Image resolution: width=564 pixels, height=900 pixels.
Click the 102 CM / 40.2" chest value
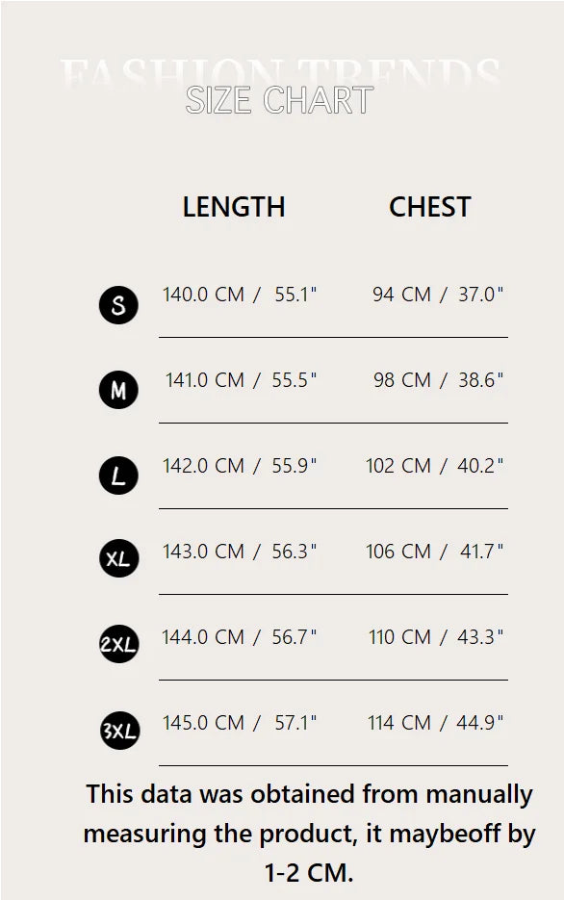[x=434, y=466]
